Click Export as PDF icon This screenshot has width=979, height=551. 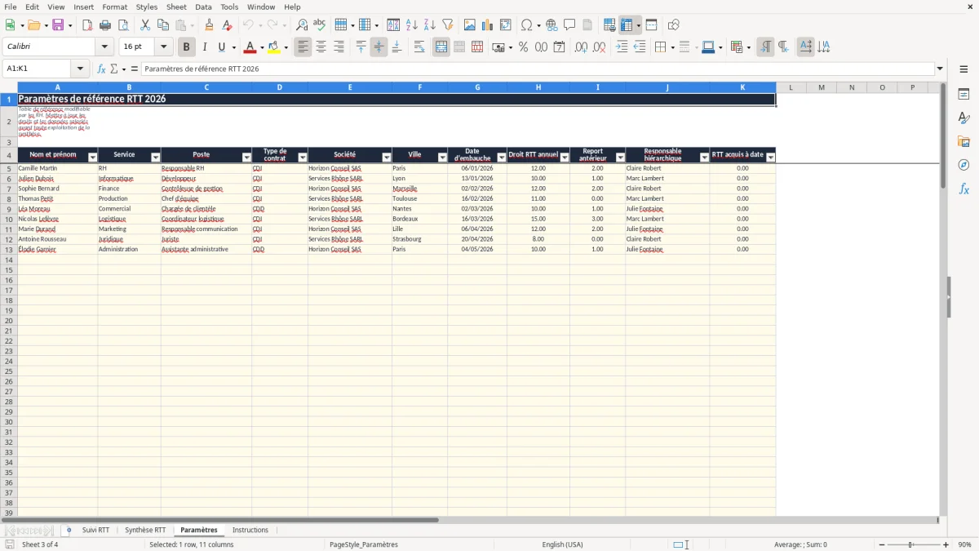click(x=87, y=25)
